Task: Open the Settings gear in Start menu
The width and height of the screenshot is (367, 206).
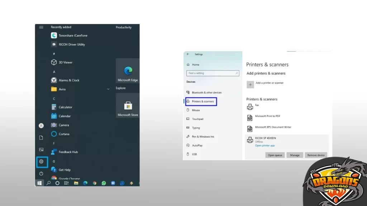Action: coord(41,162)
